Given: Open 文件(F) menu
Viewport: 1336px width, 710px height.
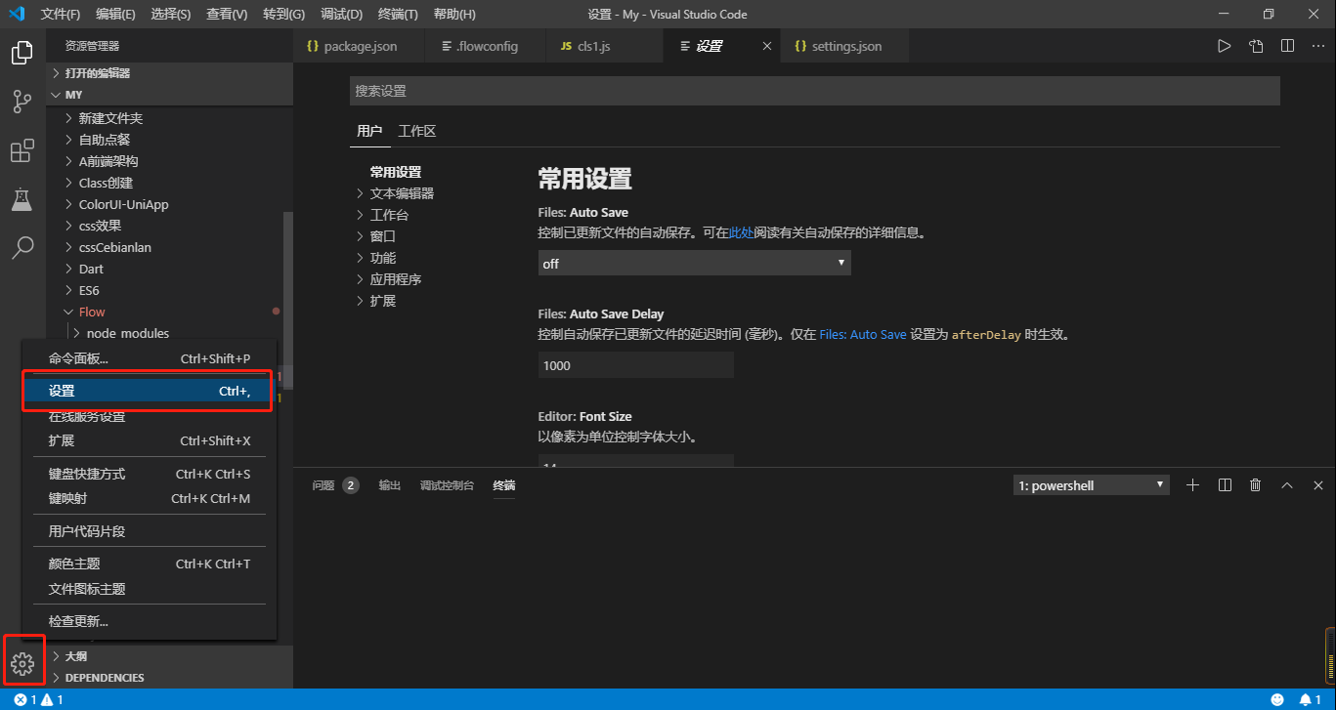Looking at the screenshot, I should (x=61, y=15).
